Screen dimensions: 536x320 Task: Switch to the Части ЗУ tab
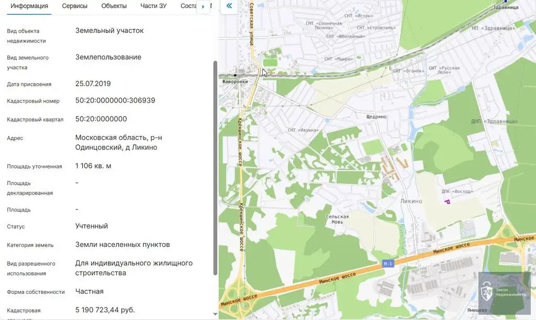pyautogui.click(x=153, y=6)
